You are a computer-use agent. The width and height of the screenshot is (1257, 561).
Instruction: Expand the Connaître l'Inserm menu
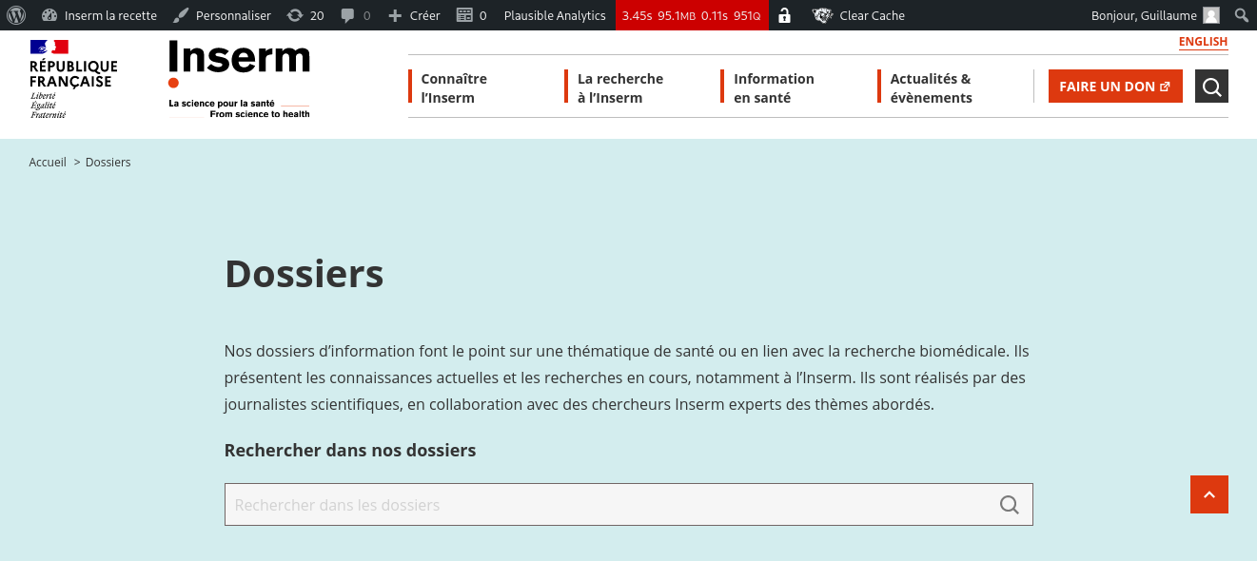click(454, 87)
